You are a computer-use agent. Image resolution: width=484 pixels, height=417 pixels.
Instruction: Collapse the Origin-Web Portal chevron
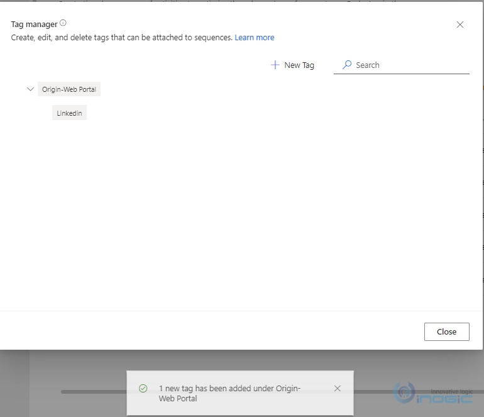pos(30,89)
